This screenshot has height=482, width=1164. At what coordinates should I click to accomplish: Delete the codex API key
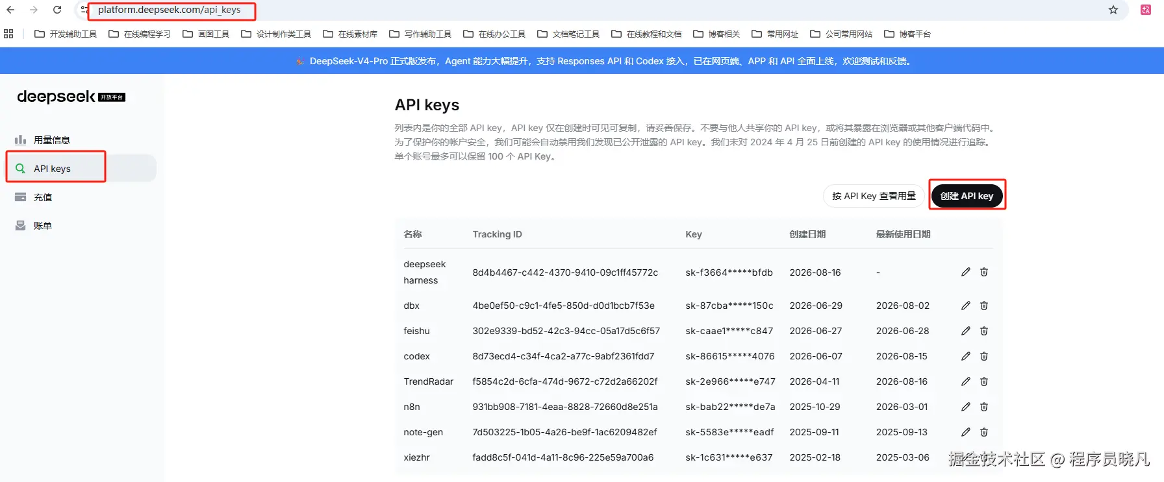984,356
